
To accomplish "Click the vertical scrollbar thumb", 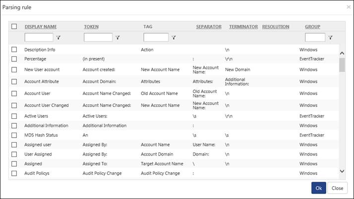I will [342, 65].
